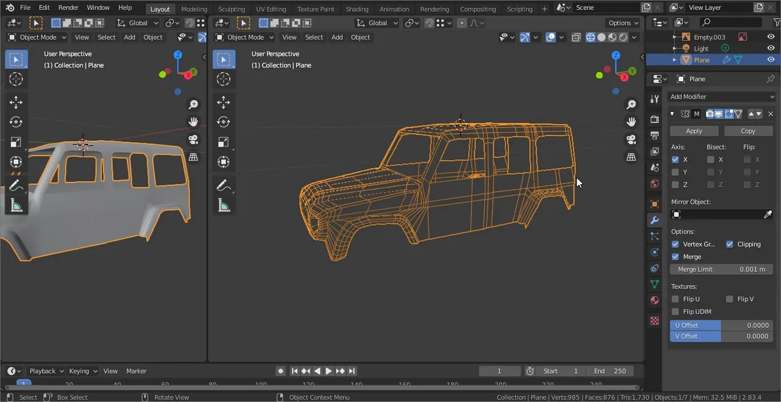Disable mirror Axis X checkbox
This screenshot has height=402, width=781.
click(x=675, y=159)
